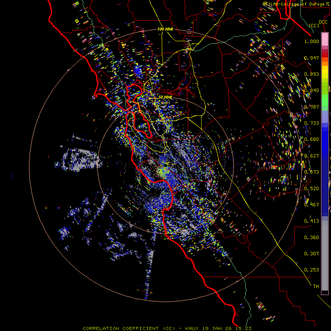Select the 0.467 scale value
The height and width of the screenshot is (331, 331).
(x=312, y=205)
